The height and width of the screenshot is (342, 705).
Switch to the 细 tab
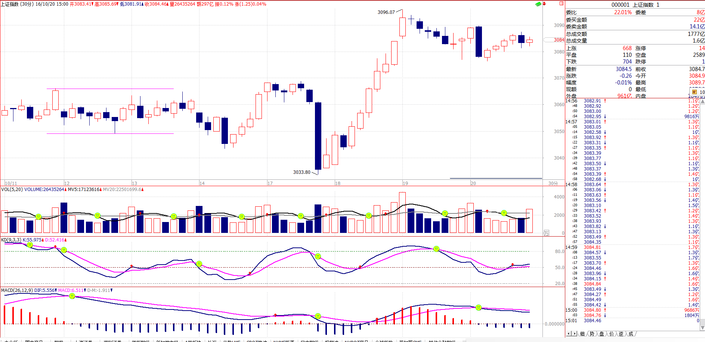(x=582, y=334)
